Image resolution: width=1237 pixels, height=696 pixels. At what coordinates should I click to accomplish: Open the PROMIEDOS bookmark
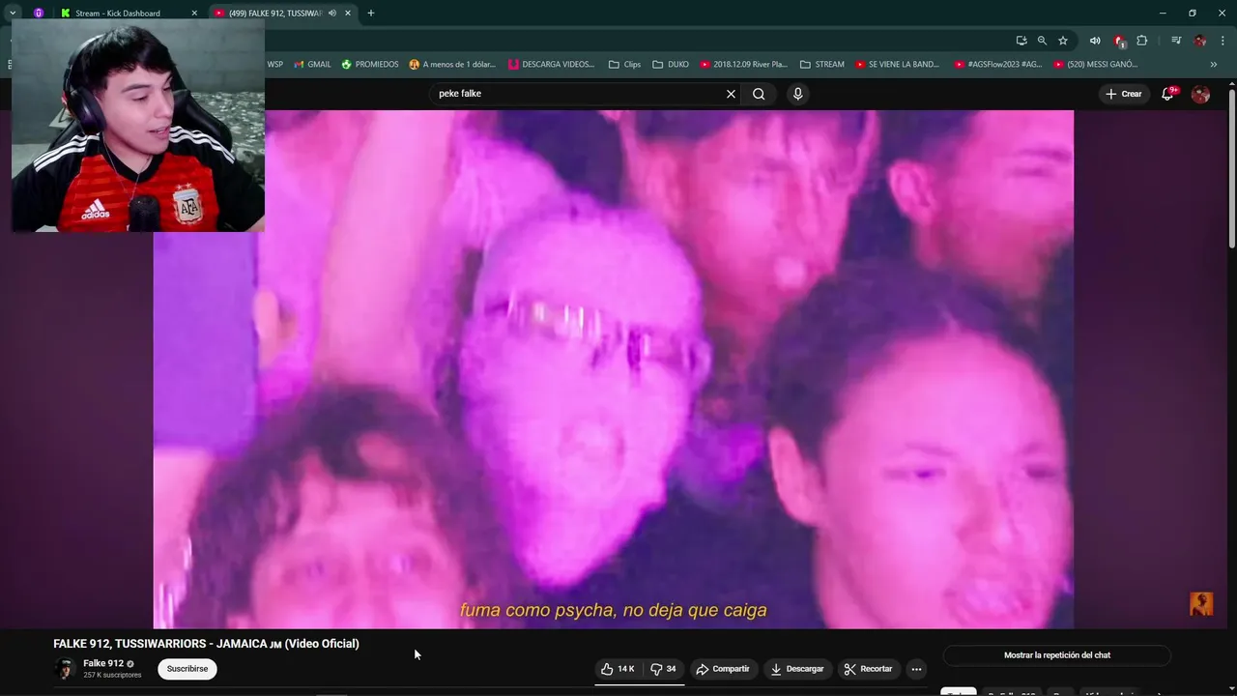(370, 65)
